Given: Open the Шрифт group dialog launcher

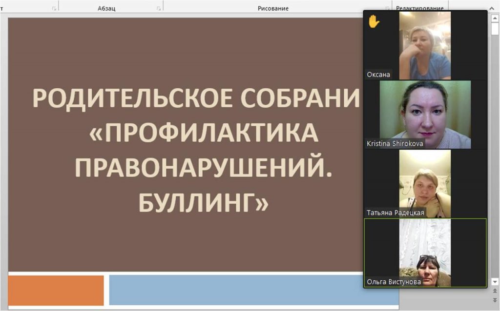Looking at the screenshot, I should click(54, 8).
